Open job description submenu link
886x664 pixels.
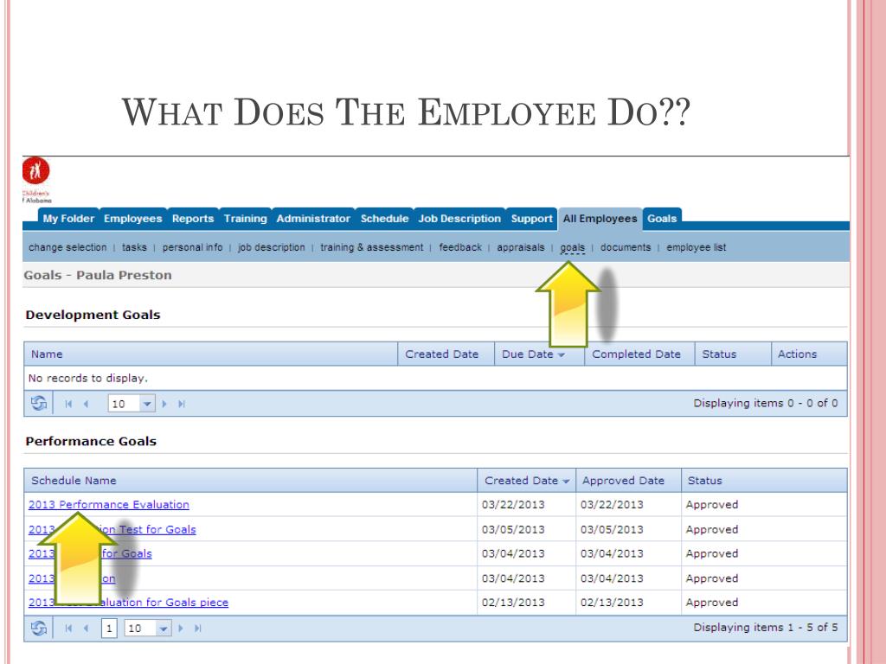271,247
